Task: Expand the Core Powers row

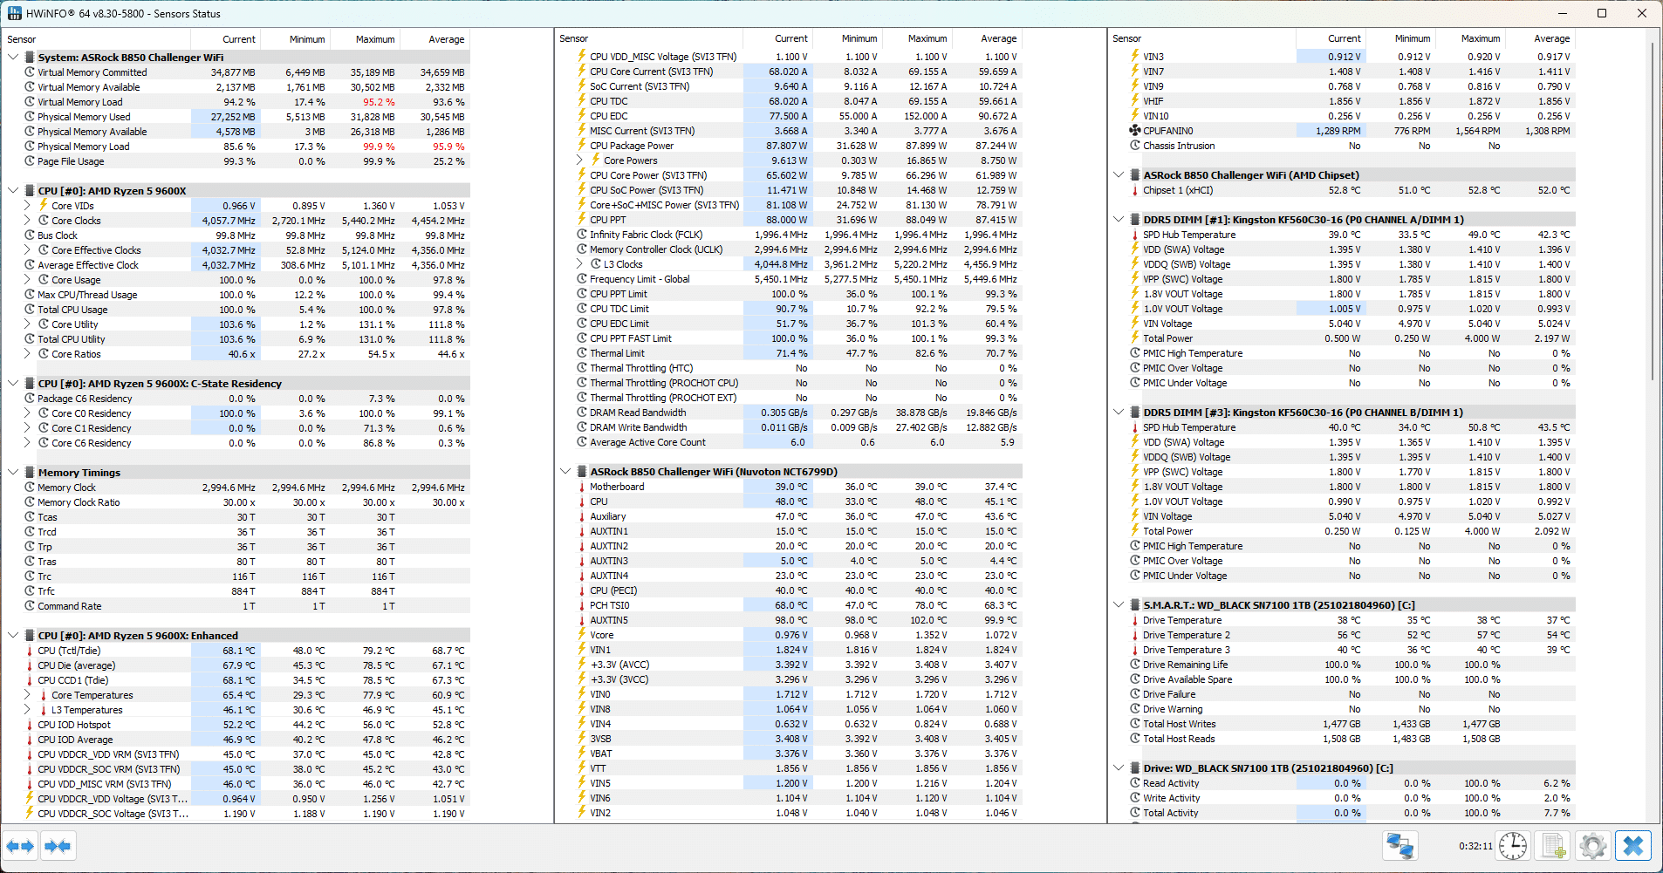Action: (x=579, y=160)
